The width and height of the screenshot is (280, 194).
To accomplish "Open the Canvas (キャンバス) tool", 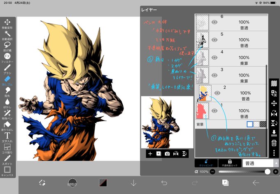I will (7, 171).
